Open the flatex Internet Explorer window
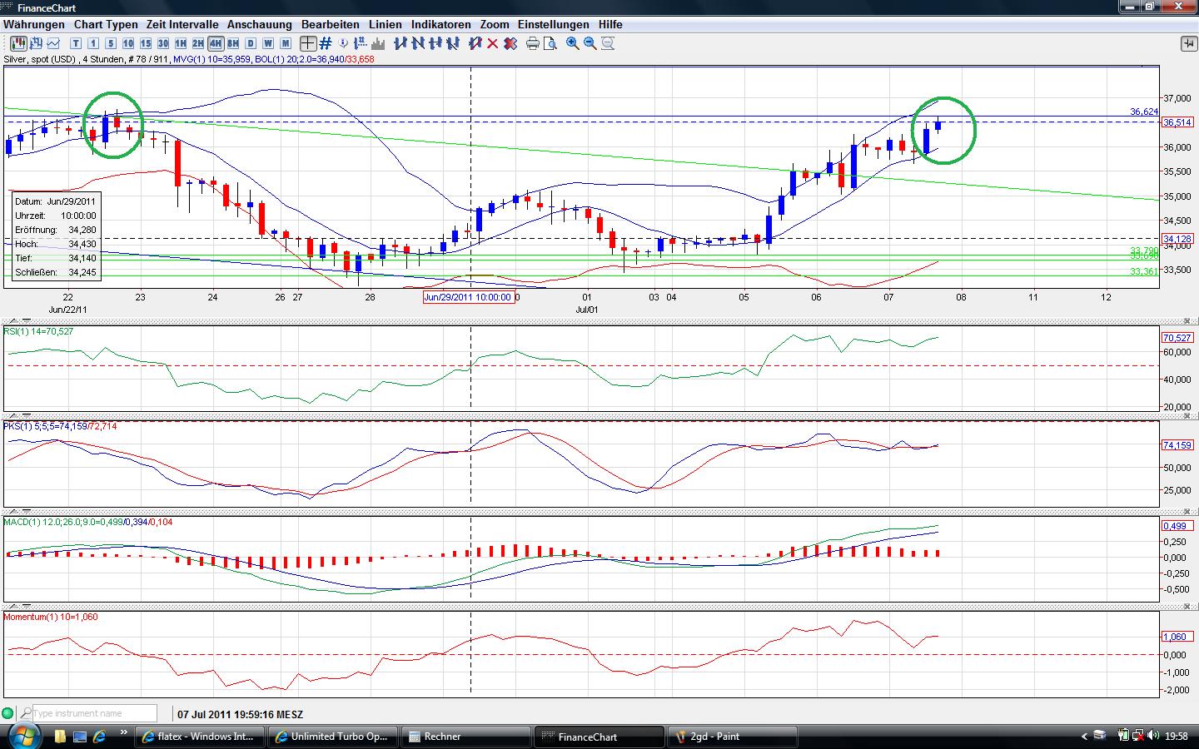The width and height of the screenshot is (1199, 749). 200,737
